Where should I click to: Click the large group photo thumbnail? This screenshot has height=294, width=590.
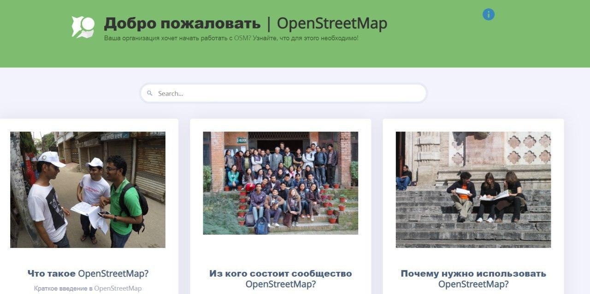point(281,183)
